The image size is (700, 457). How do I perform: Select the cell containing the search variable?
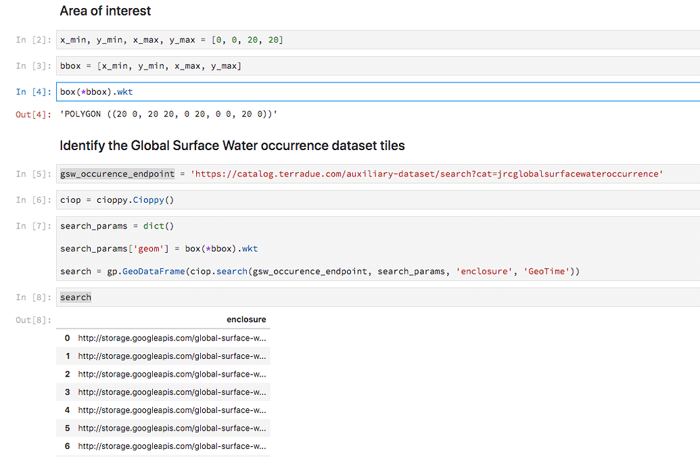pyautogui.click(x=75, y=297)
